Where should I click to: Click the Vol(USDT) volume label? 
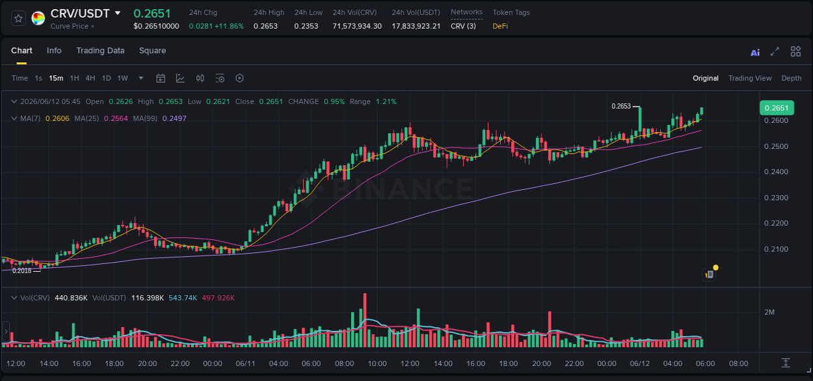click(111, 298)
